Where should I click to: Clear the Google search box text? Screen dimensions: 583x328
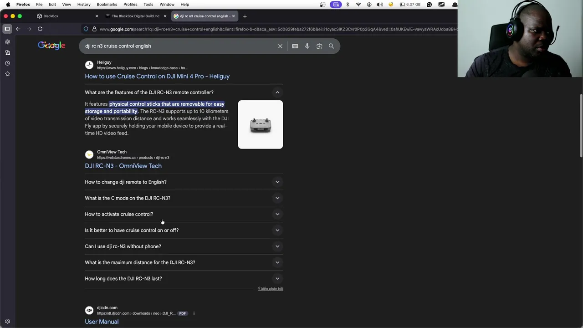click(280, 46)
